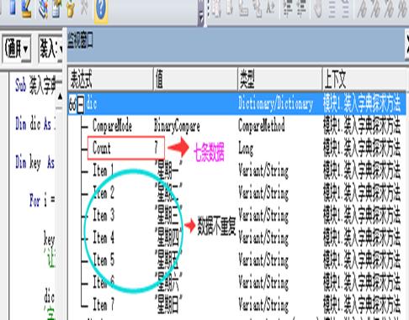
Task: Select the Item 2 row
Action: 237,193
